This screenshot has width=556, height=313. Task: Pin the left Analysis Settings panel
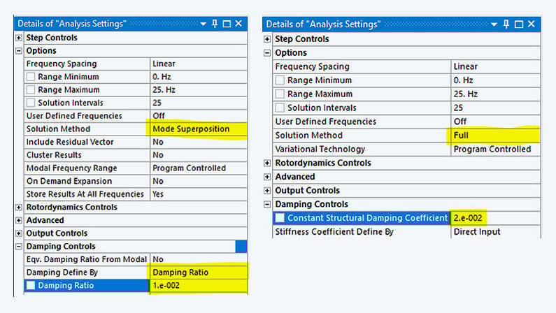pyautogui.click(x=215, y=24)
